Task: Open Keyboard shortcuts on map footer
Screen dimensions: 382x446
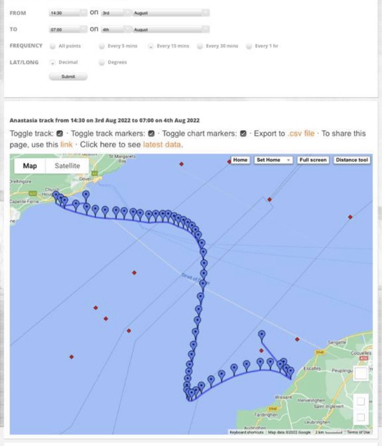Action: pyautogui.click(x=247, y=432)
